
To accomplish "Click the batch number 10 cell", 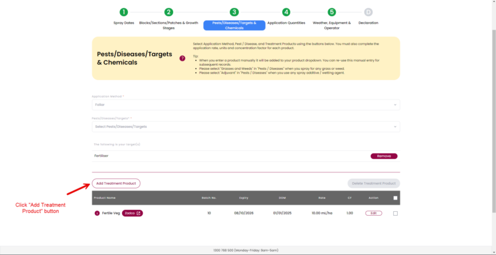I will [x=209, y=213].
